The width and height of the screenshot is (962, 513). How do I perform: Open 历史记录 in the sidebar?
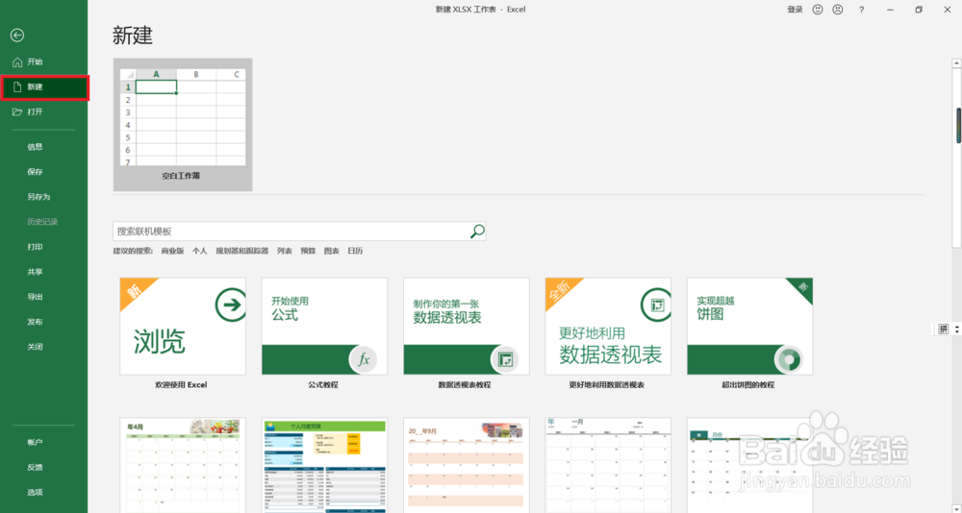(43, 222)
